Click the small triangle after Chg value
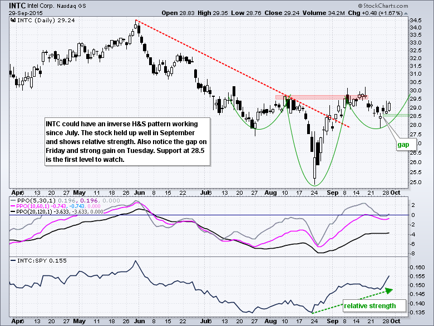This screenshot has height=326, width=434. pos(406,13)
